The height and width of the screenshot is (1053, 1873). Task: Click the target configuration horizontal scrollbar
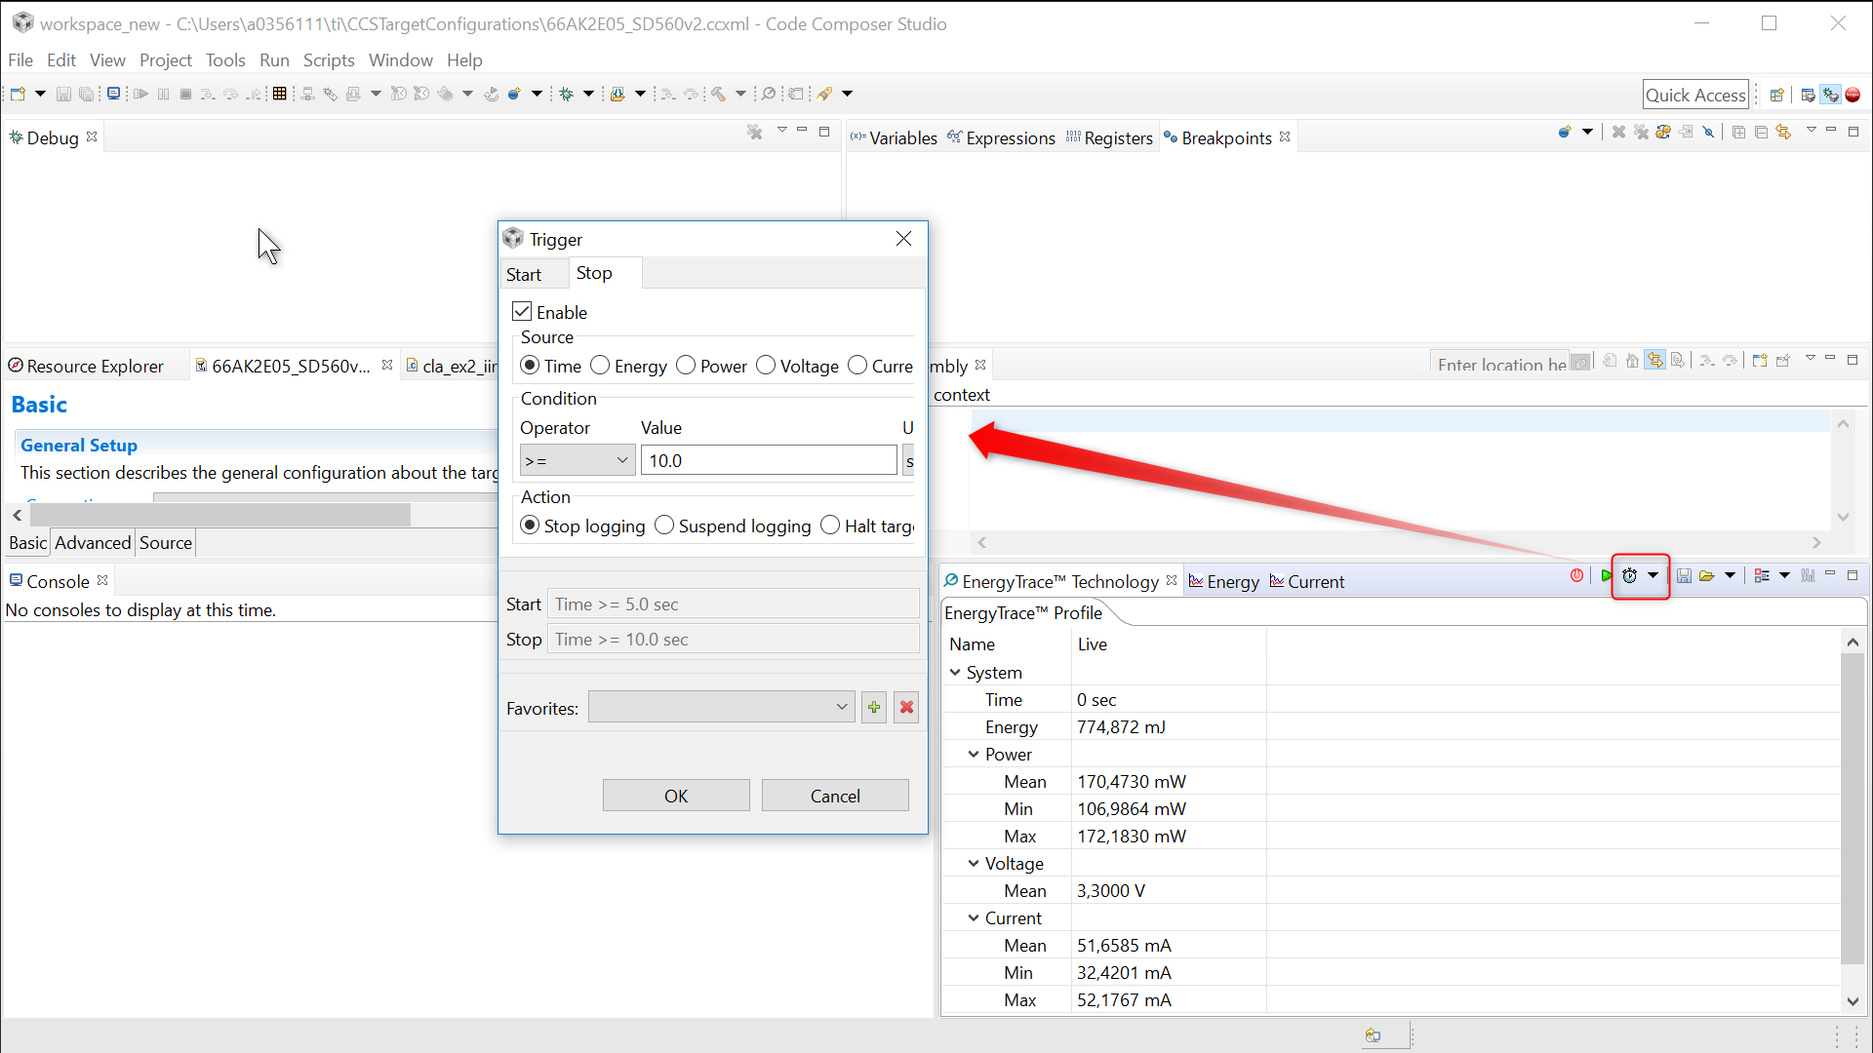220,515
